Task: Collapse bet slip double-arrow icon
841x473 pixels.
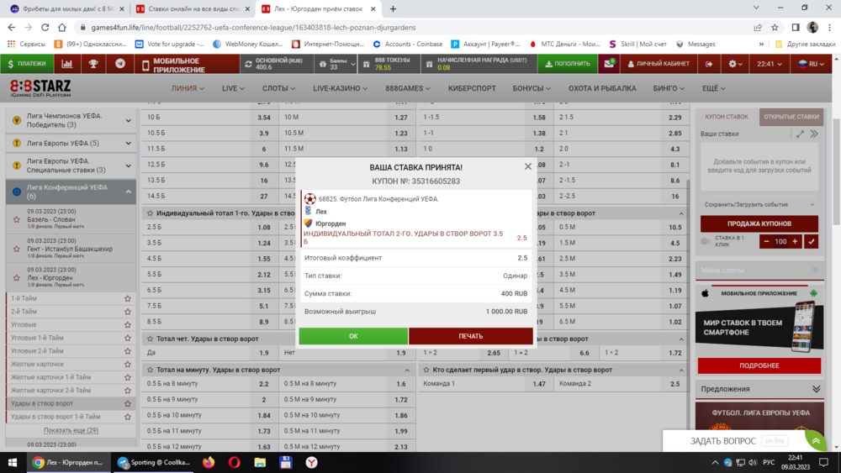Action: (x=814, y=134)
